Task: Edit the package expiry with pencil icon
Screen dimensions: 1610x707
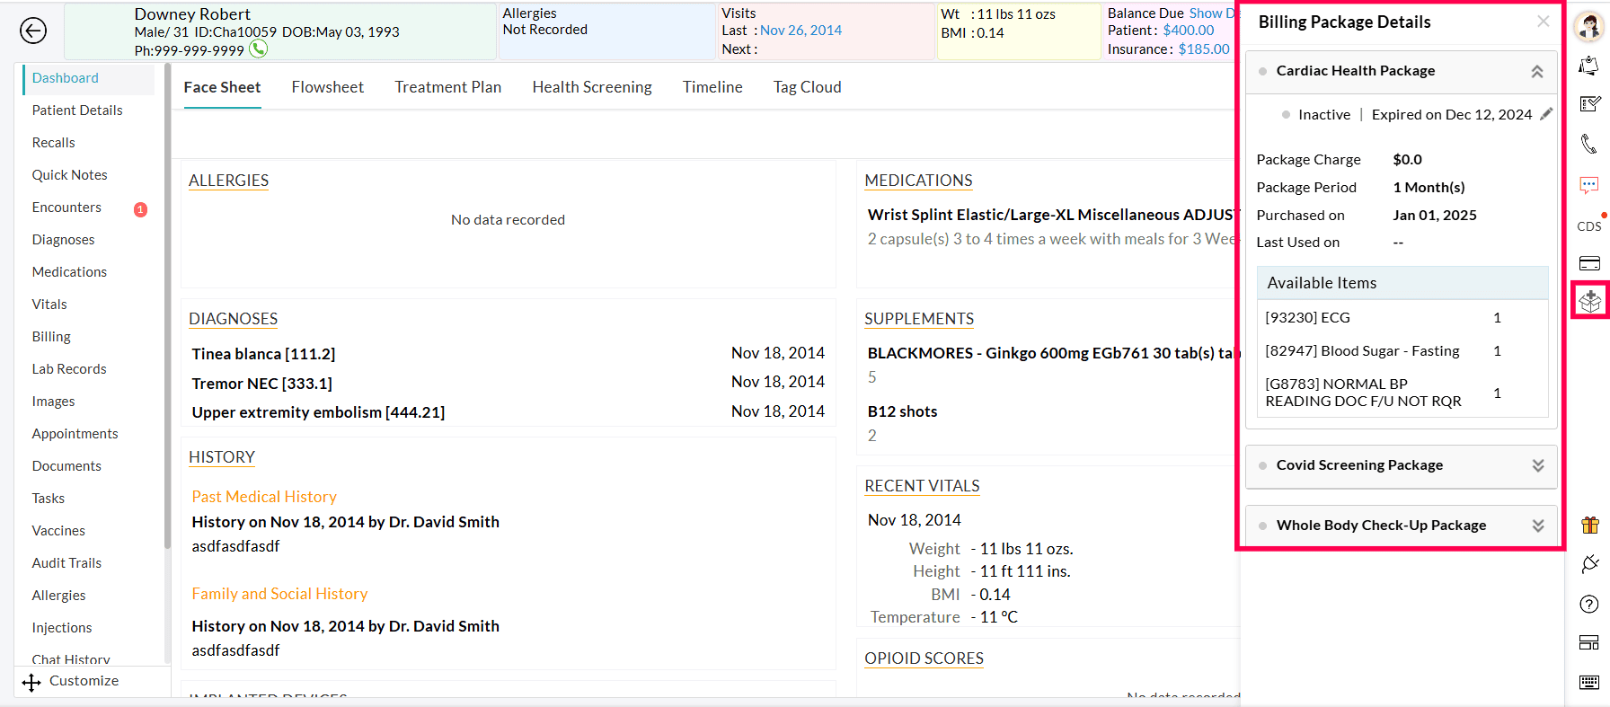Action: pyautogui.click(x=1546, y=114)
